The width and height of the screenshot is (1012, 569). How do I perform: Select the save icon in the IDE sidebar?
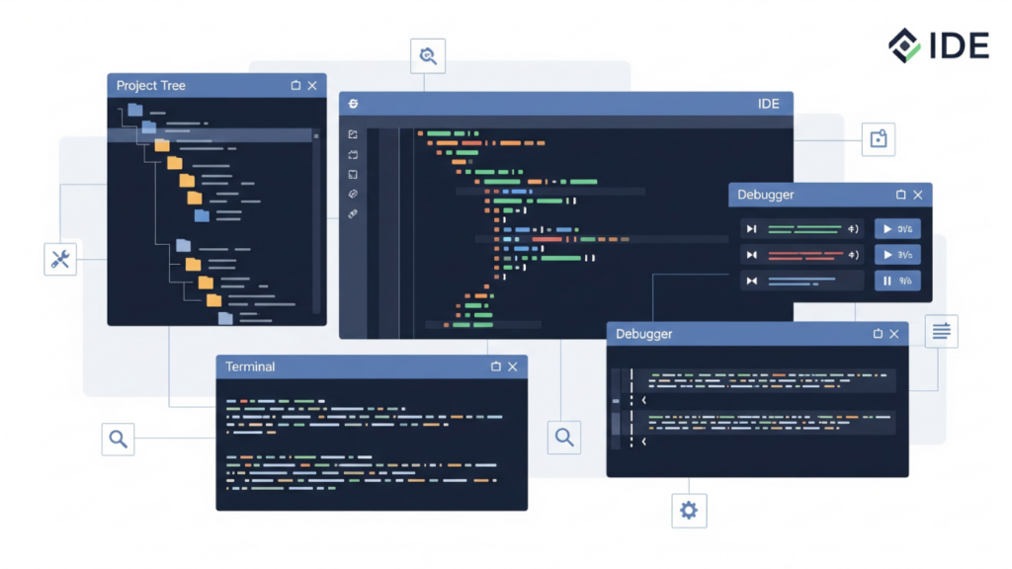352,176
